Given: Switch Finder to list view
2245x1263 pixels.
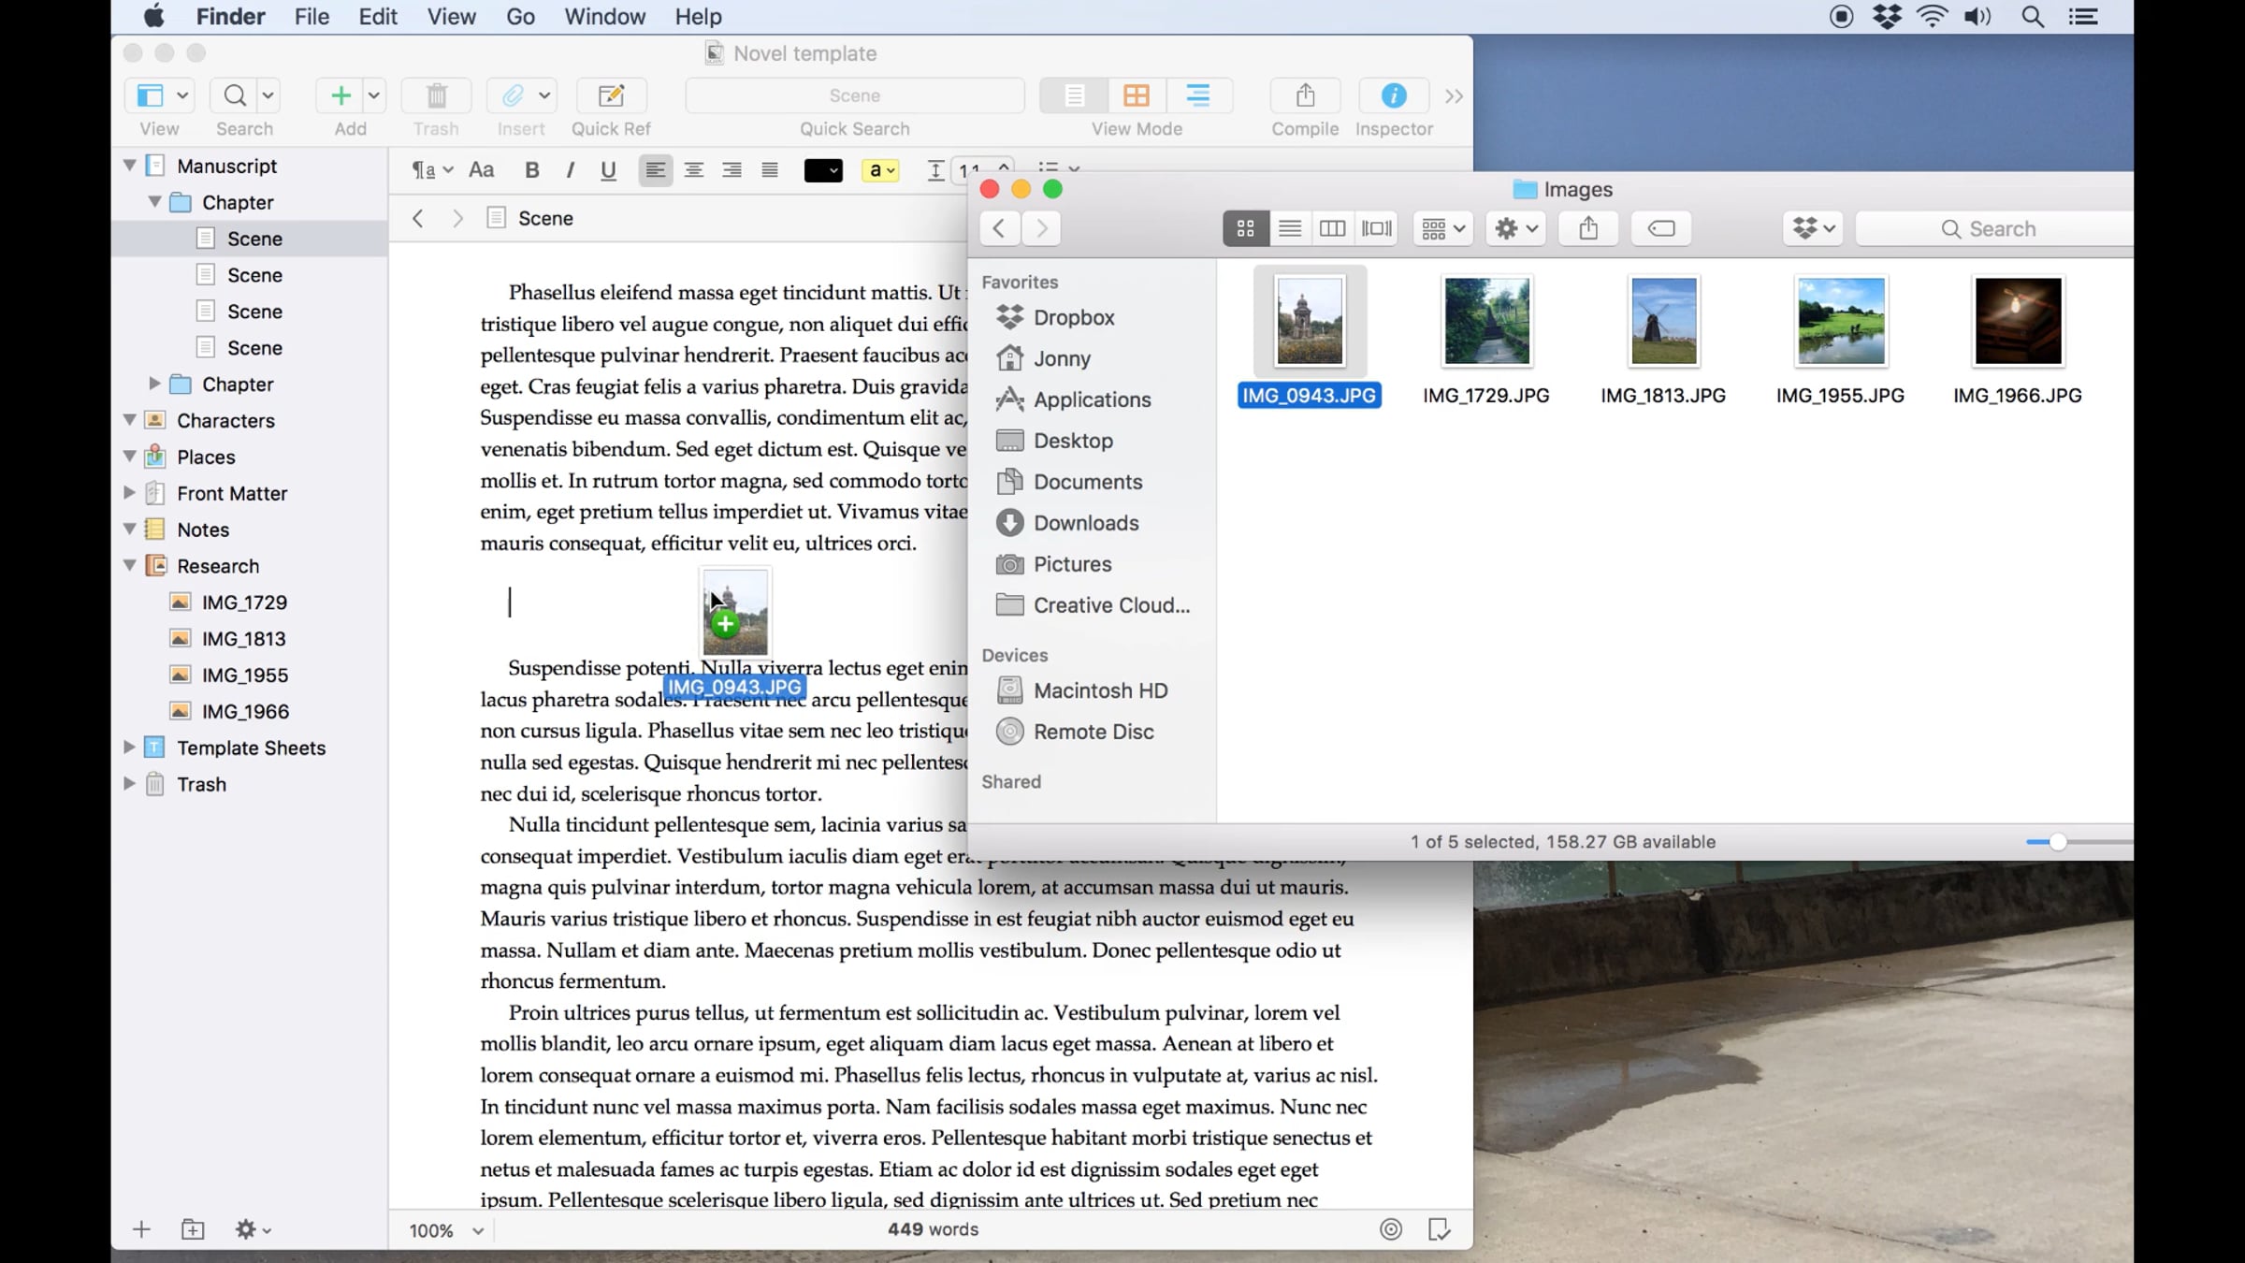Looking at the screenshot, I should pyautogui.click(x=1289, y=228).
